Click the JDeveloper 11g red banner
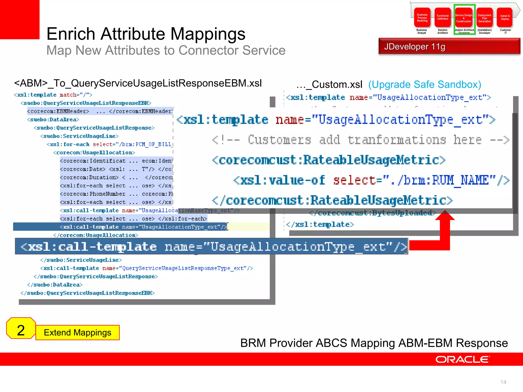 coord(449,46)
